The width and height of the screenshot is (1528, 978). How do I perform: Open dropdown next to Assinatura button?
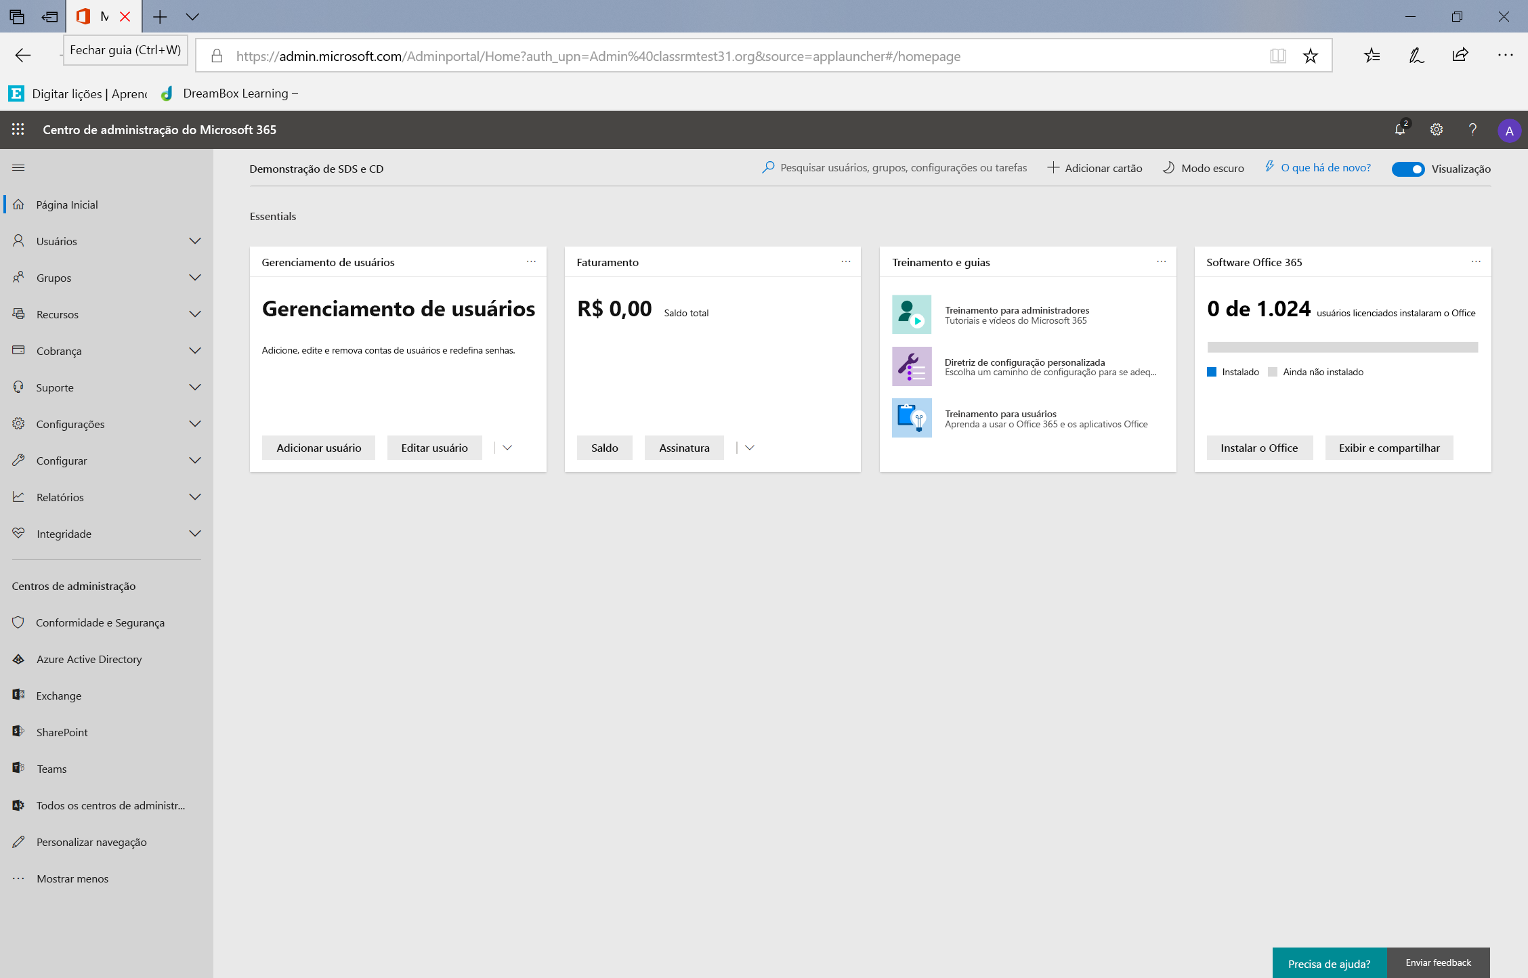[749, 448]
